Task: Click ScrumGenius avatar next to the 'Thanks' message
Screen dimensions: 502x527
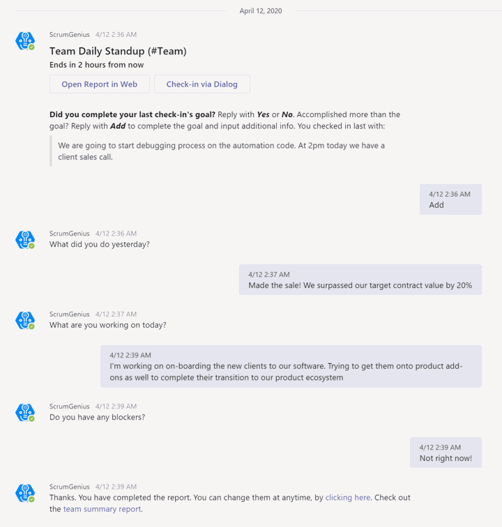Action: [x=25, y=493]
